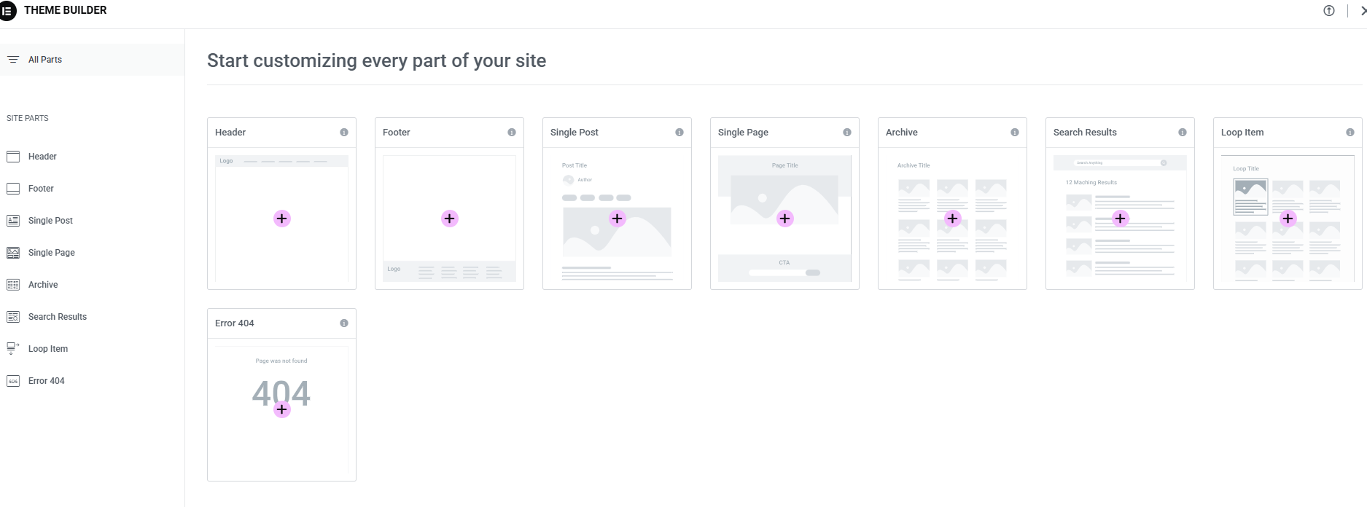Show info for the Search Results card

click(1183, 133)
